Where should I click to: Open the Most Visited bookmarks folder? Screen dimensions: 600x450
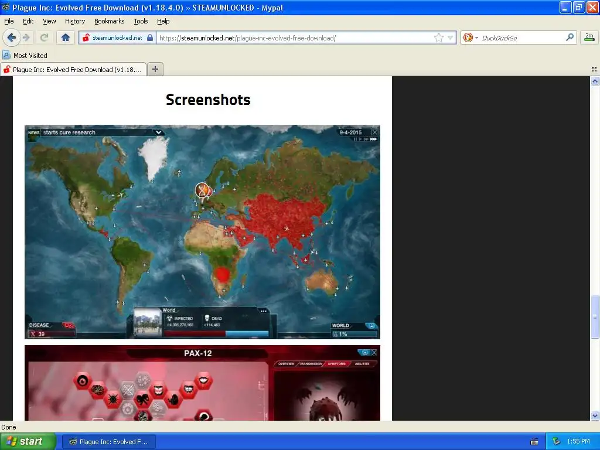[25, 56]
